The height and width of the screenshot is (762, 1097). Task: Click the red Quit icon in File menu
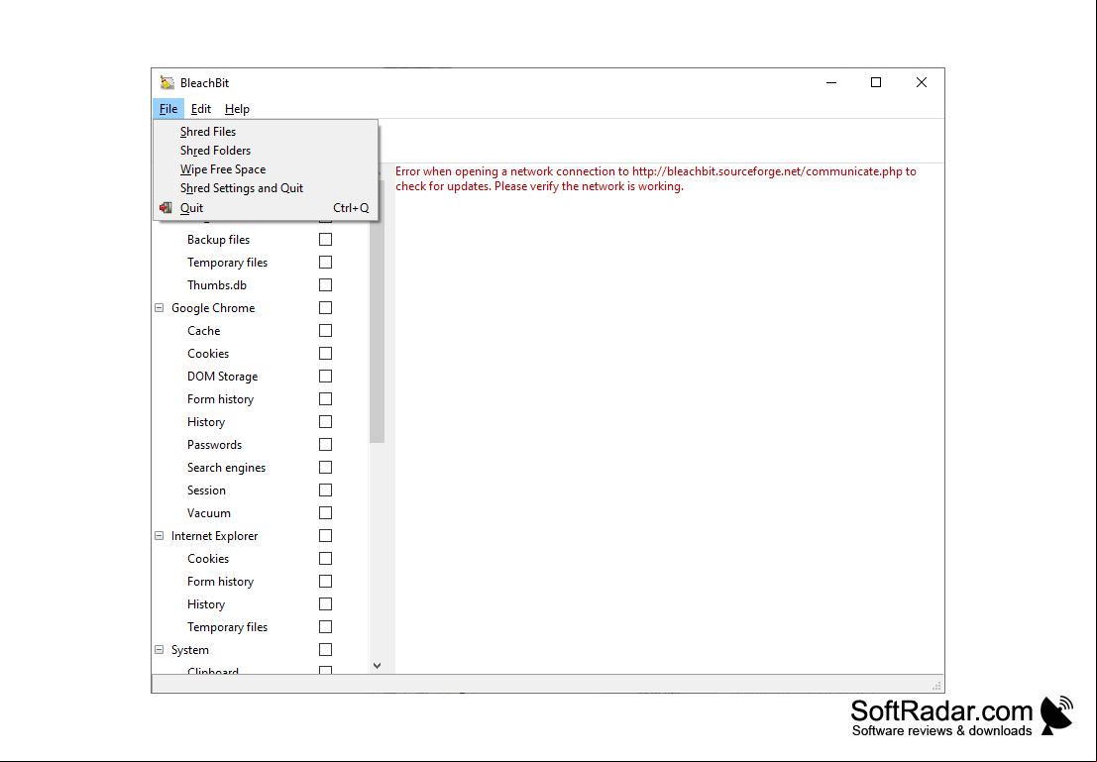[165, 208]
